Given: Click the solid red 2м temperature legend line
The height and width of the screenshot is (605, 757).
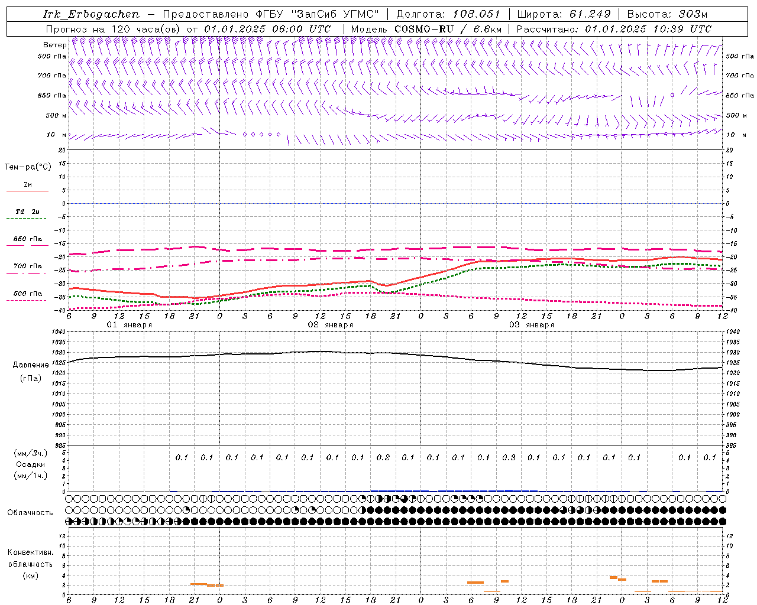Looking at the screenshot, I should pyautogui.click(x=27, y=191).
